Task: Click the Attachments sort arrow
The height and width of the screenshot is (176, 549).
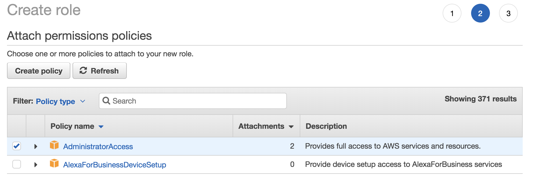Action: click(291, 127)
